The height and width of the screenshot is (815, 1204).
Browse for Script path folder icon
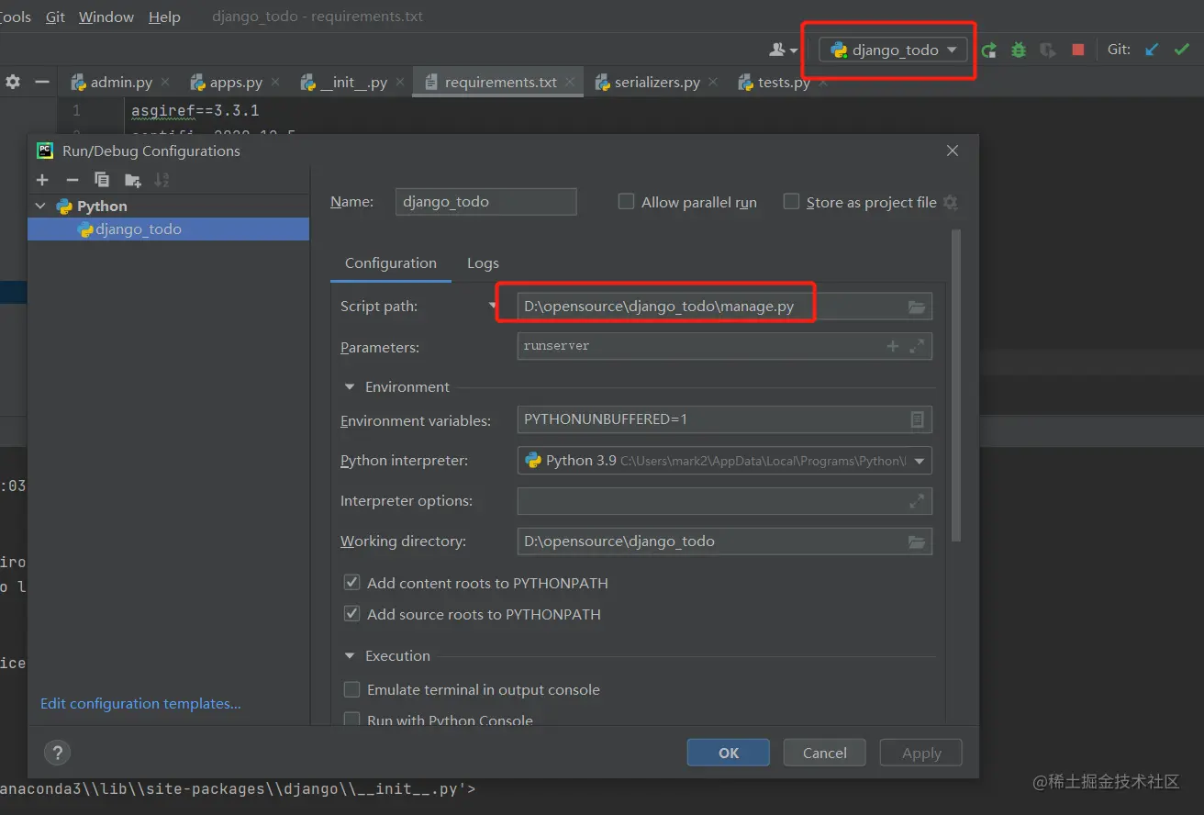917,307
